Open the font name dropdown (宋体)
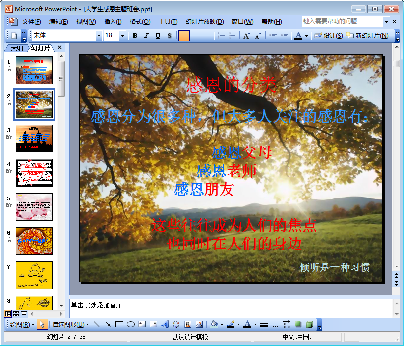This screenshot has height=346, width=404. [x=99, y=36]
